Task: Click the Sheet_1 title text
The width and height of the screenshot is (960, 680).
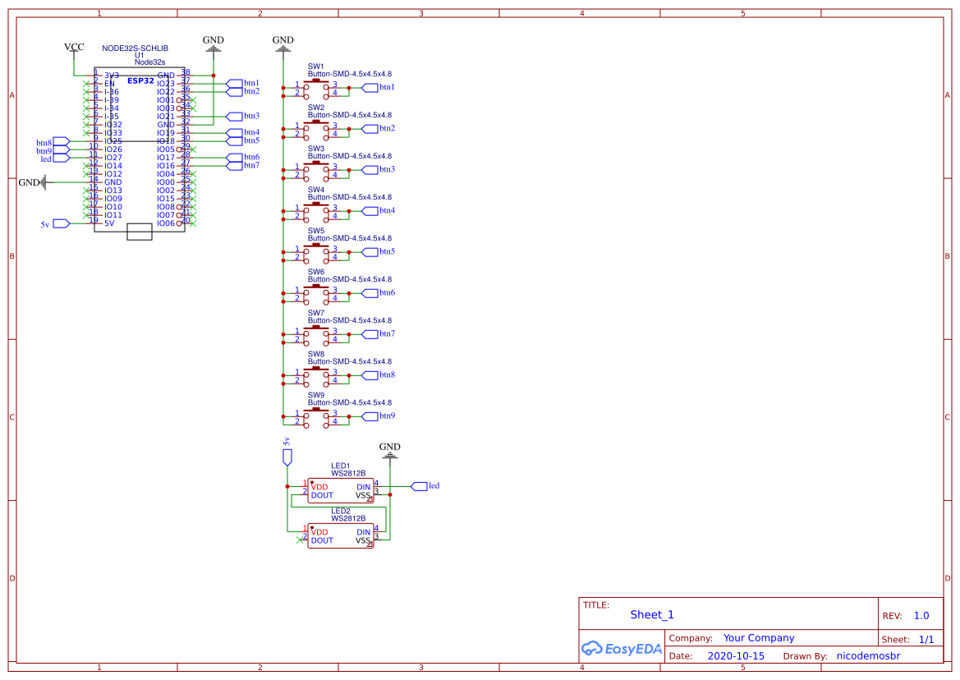Action: coord(652,615)
